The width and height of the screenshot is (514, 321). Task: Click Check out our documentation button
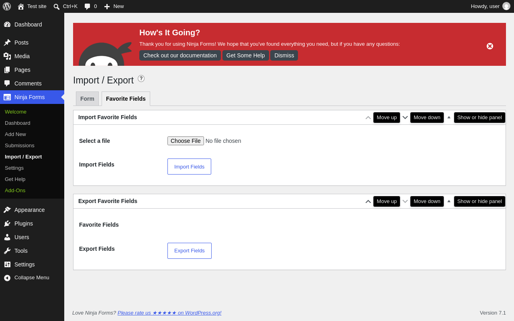(x=180, y=55)
